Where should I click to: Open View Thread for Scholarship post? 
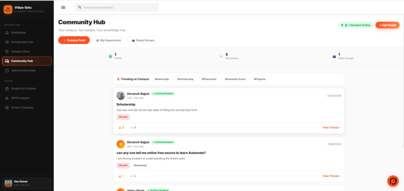coord(332,128)
